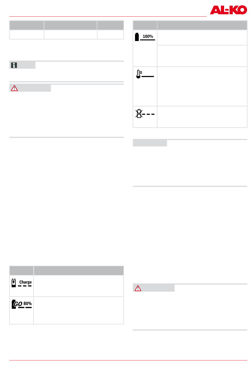Image resolution: width=251 pixels, height=366 pixels.
Task: Select the Charge battery icon
Action: click(x=14, y=283)
